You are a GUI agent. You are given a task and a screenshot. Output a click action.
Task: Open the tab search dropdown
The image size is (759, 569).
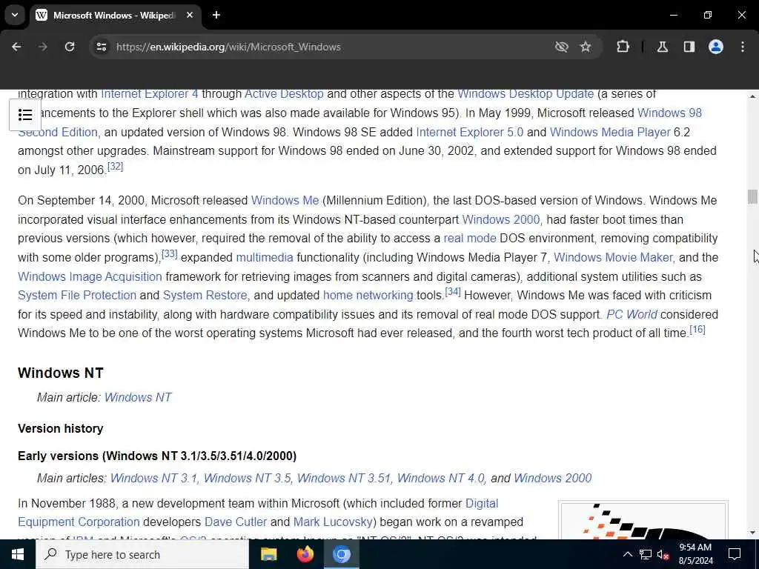pyautogui.click(x=15, y=15)
